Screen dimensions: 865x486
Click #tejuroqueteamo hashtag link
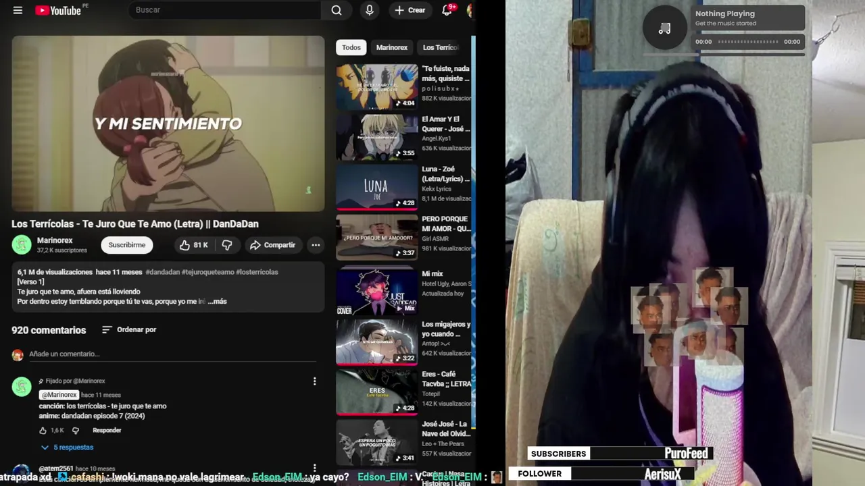pos(208,272)
